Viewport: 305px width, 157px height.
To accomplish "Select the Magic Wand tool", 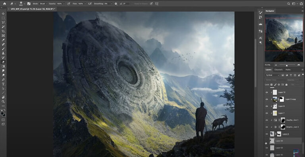I will point(3,27).
